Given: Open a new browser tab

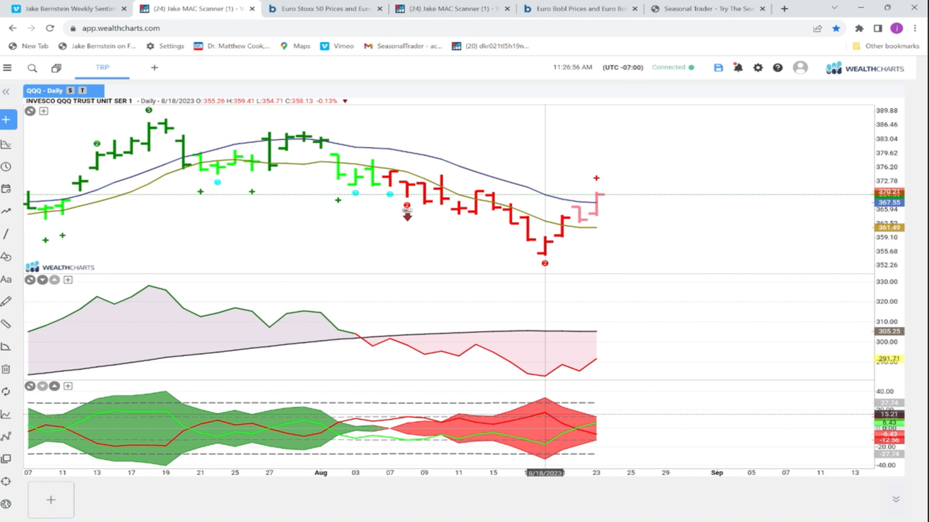Looking at the screenshot, I should pos(784,9).
